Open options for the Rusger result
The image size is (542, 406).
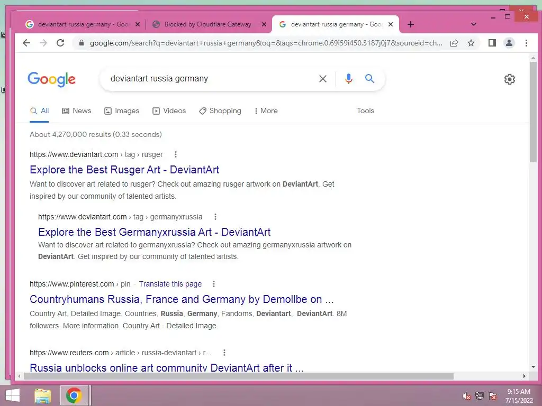[x=176, y=154]
